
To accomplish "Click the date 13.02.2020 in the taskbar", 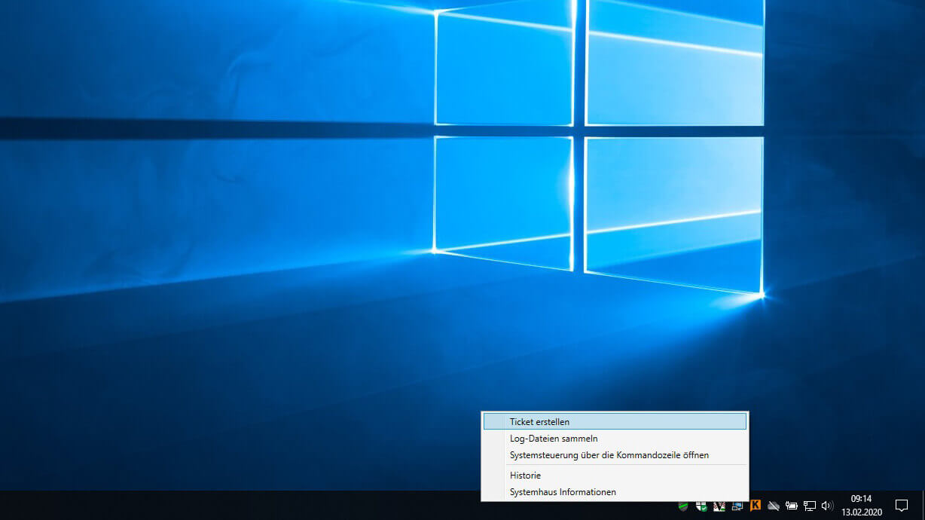I will (861, 512).
